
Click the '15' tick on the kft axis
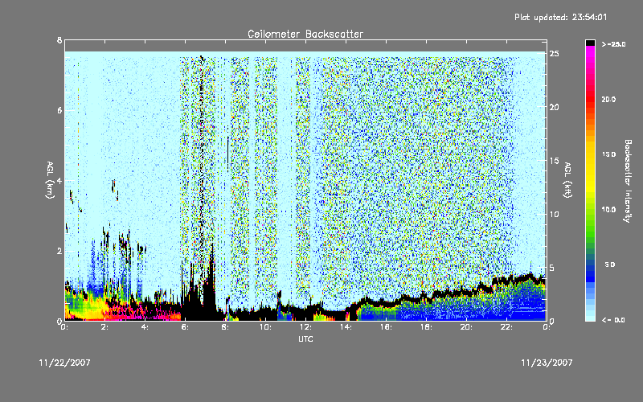pyautogui.click(x=554, y=161)
